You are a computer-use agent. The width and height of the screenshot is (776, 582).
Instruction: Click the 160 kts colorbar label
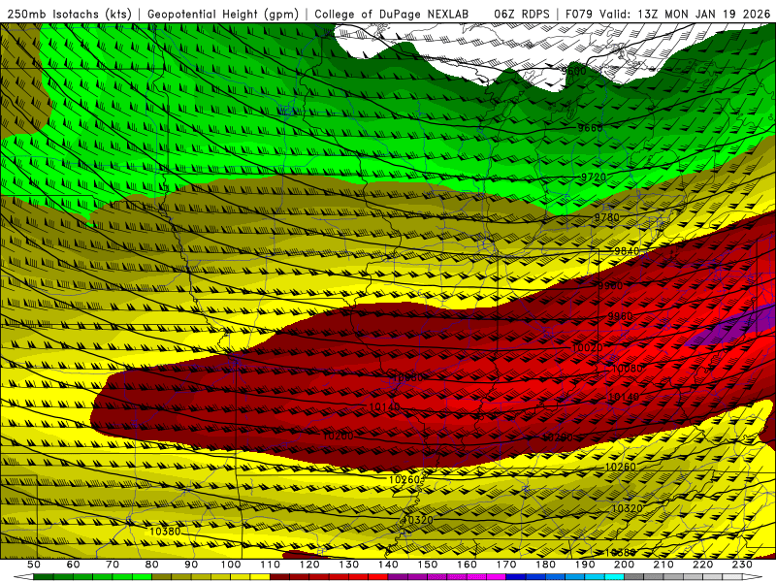(467, 565)
